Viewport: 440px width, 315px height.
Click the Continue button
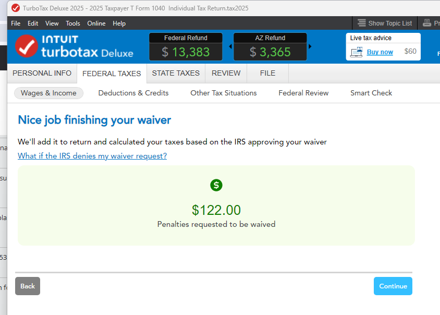tap(393, 286)
